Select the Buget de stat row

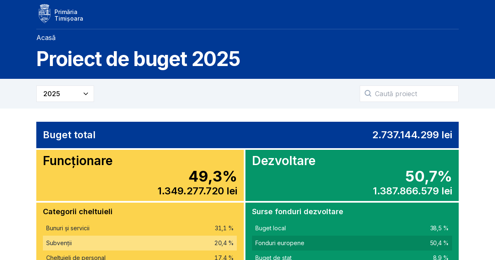(x=352, y=258)
